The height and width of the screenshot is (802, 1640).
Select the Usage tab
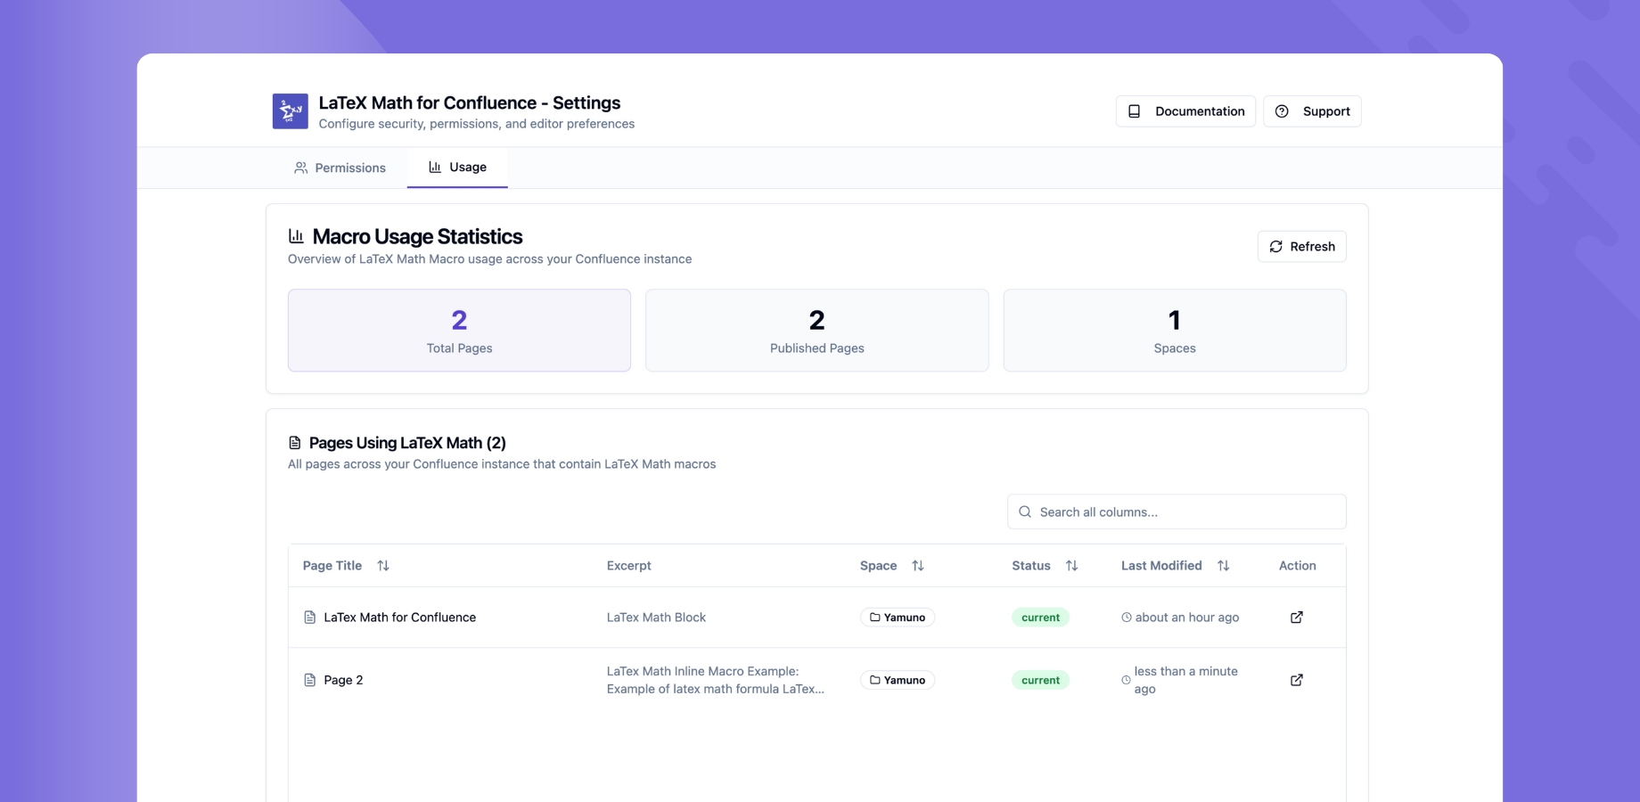[x=457, y=167]
